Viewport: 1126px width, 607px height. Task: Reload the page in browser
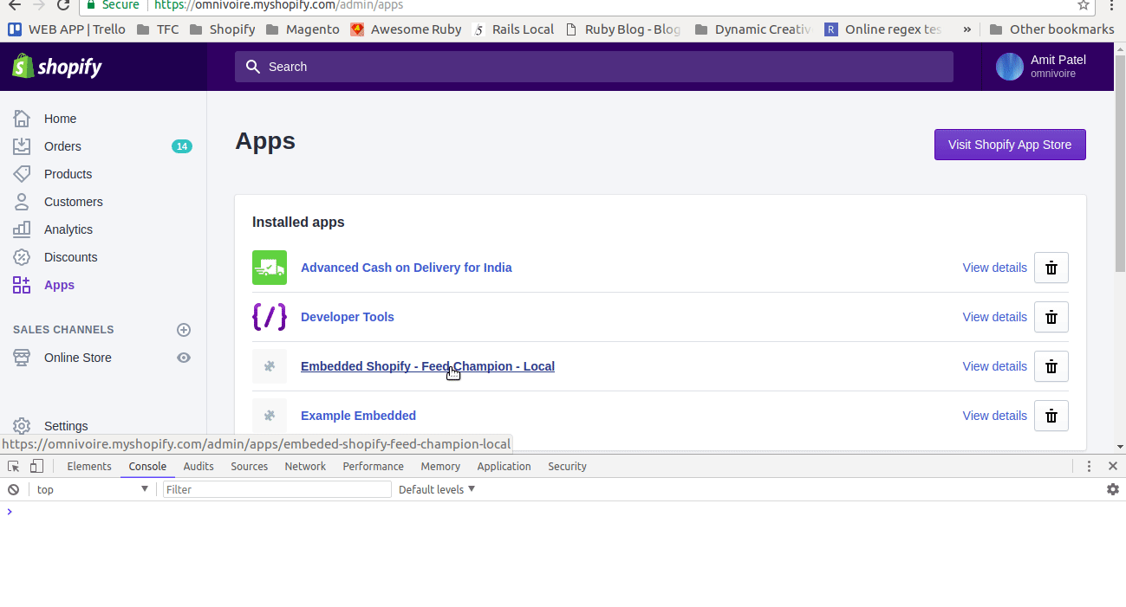pyautogui.click(x=62, y=5)
